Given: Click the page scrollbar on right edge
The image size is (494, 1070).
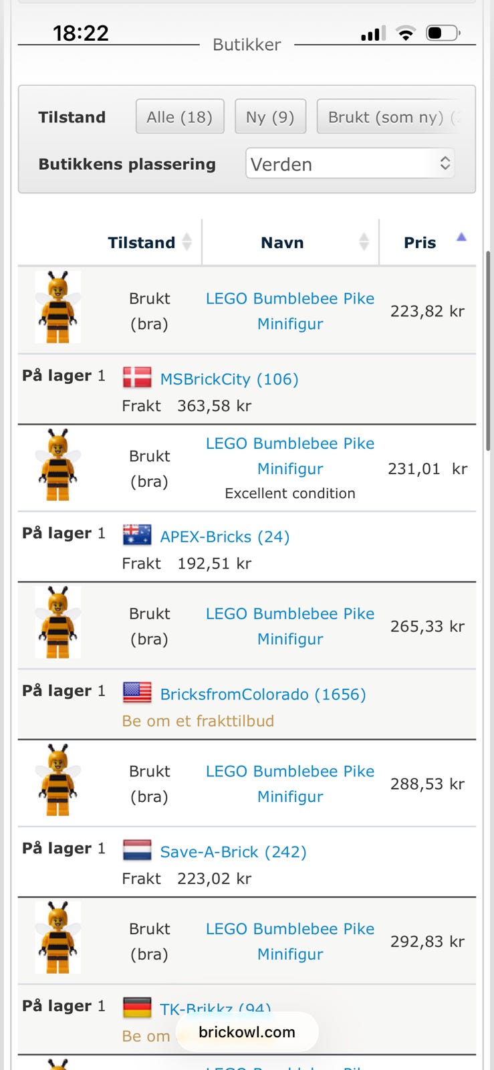Looking at the screenshot, I should tap(489, 351).
